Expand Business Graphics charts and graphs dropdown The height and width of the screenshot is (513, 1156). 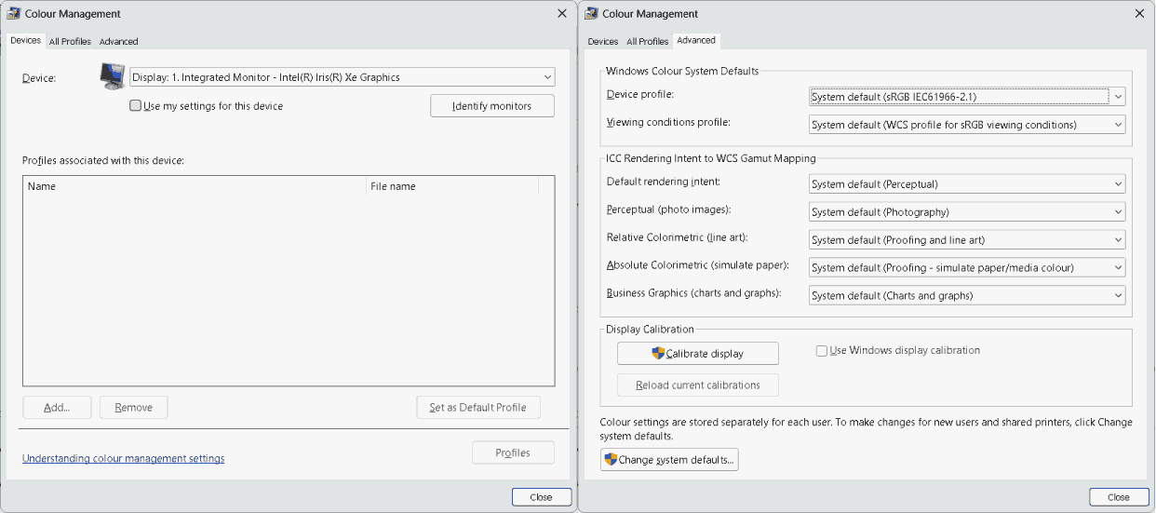967,295
